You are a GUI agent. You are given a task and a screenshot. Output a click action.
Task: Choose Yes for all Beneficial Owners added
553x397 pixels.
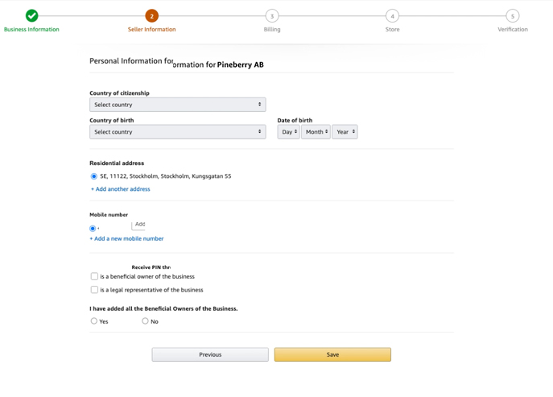tap(94, 320)
